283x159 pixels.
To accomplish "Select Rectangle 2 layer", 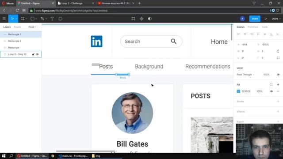I will click(x=21, y=41).
